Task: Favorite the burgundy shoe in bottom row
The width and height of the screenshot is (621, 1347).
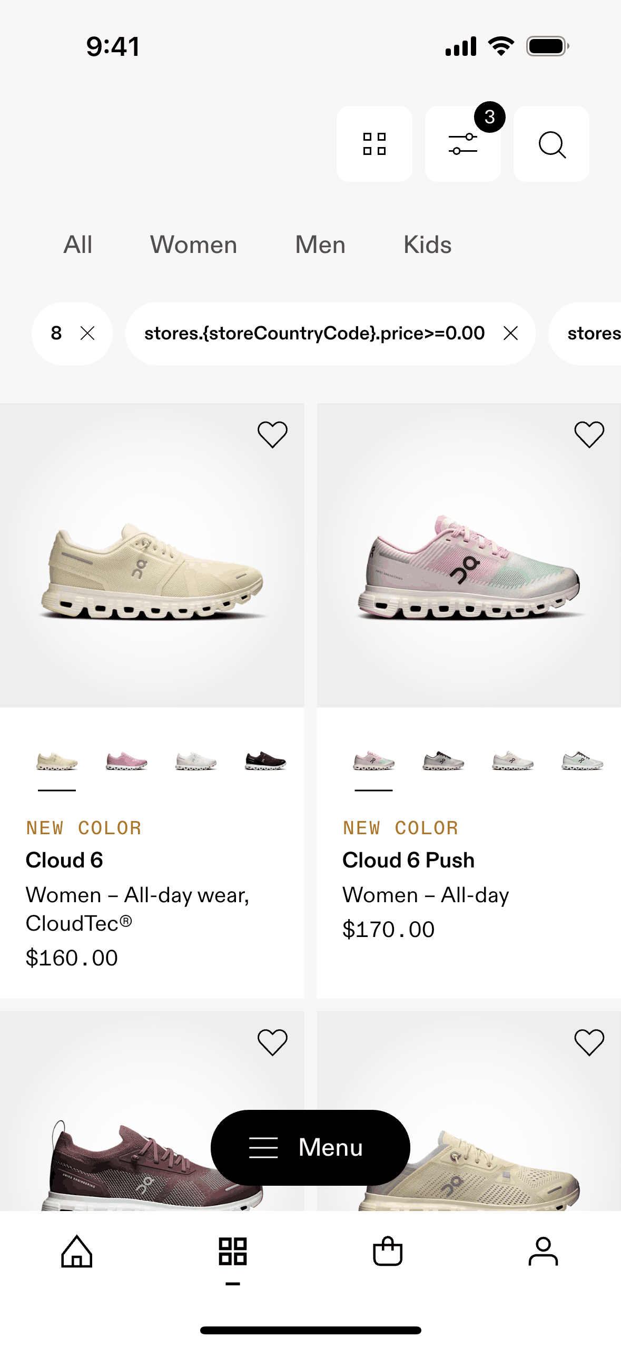Action: point(272,1042)
